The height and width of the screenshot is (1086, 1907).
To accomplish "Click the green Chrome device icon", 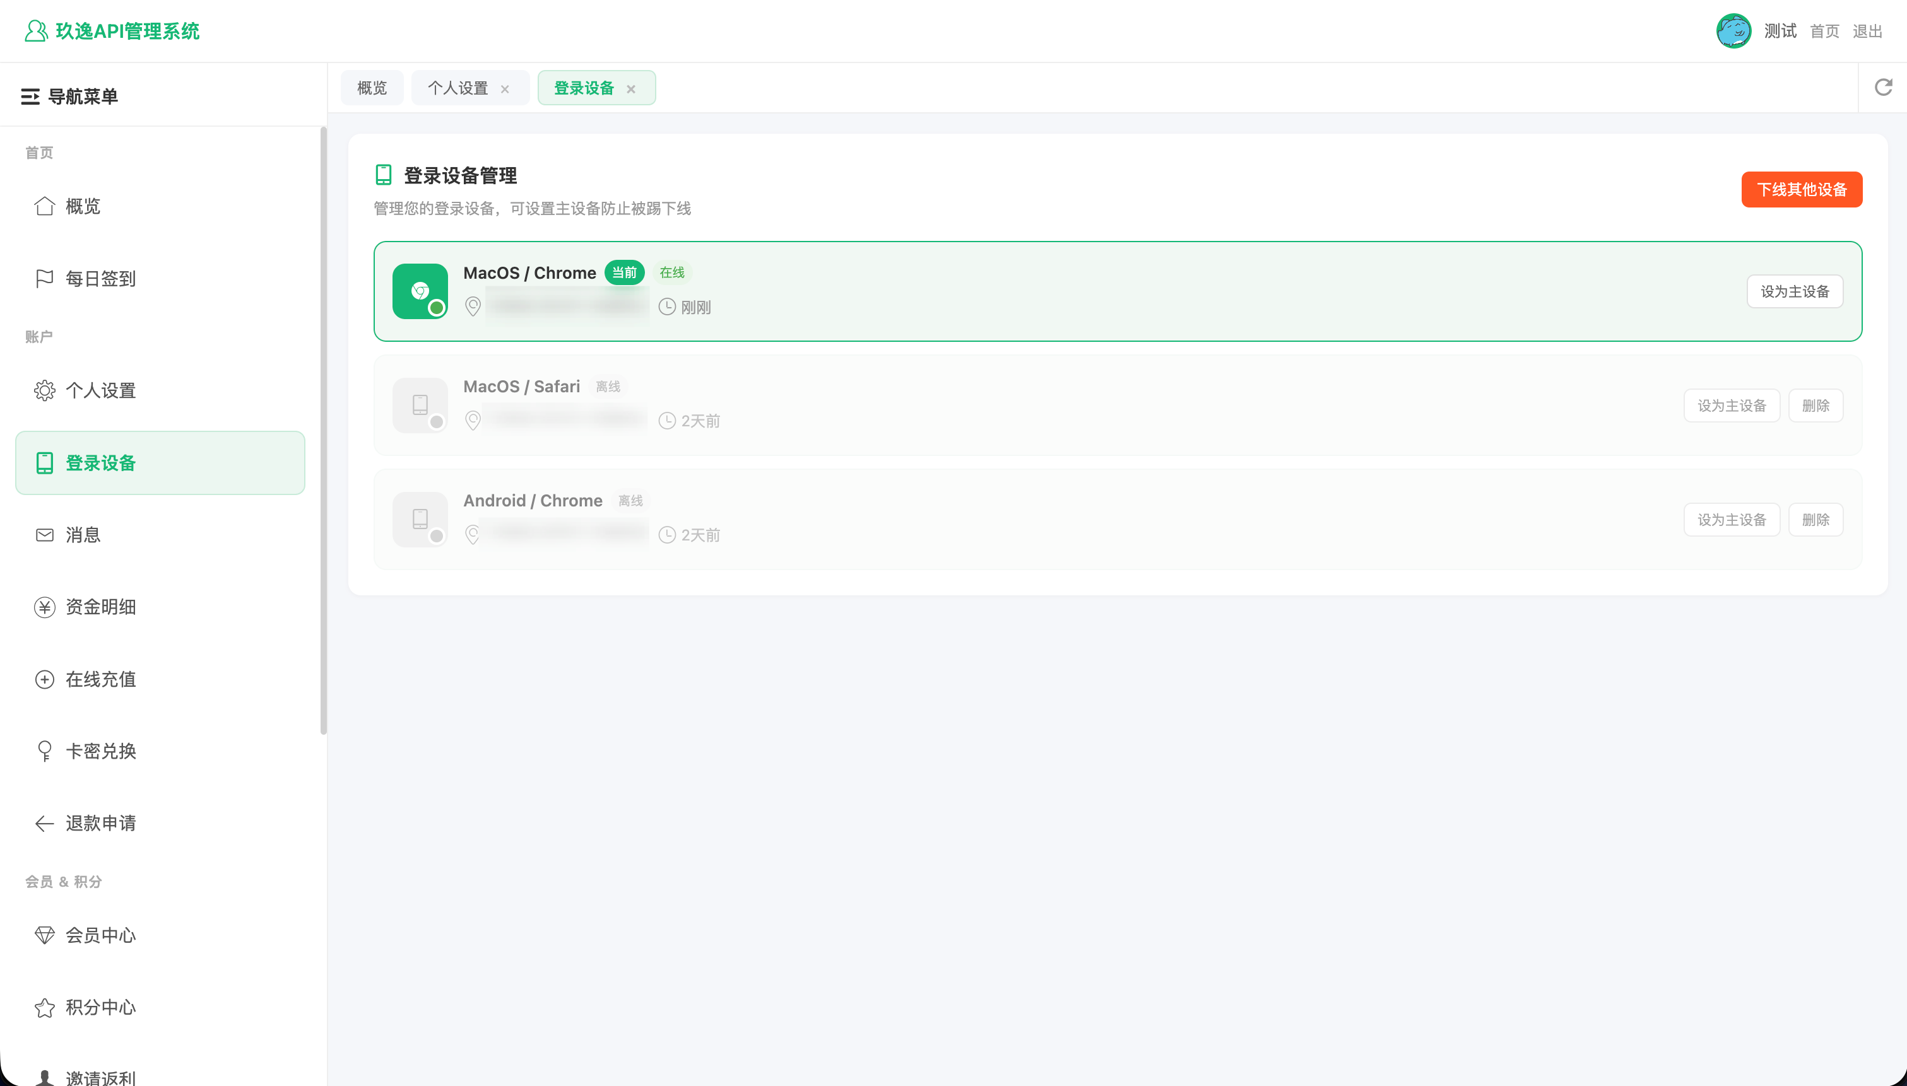I will coord(420,291).
